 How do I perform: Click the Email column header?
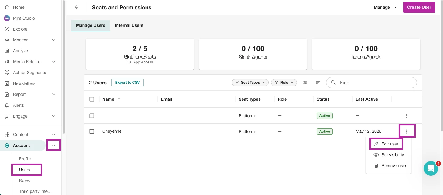pos(166,99)
